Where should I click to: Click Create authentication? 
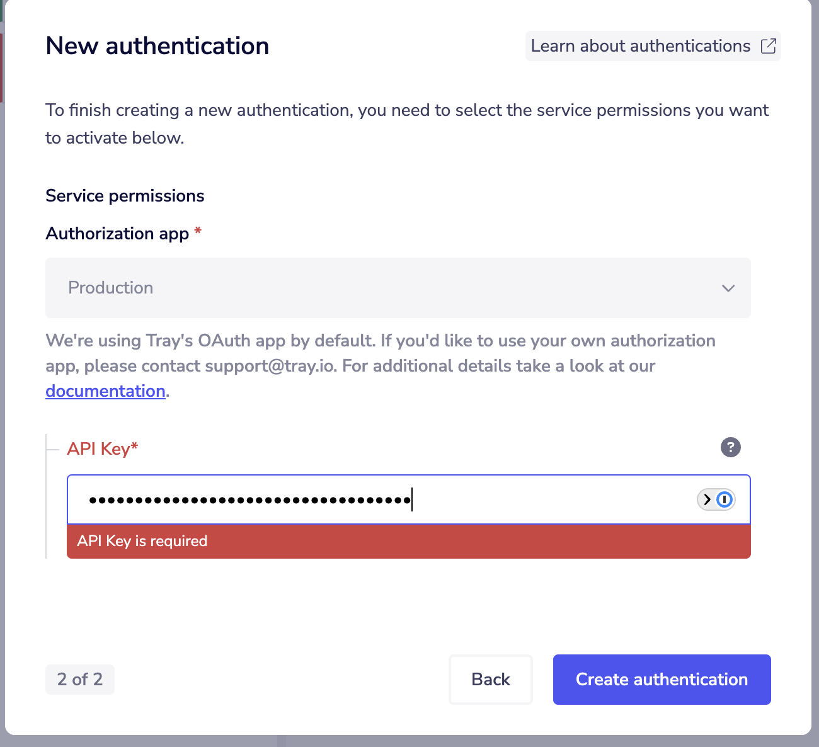(x=661, y=680)
